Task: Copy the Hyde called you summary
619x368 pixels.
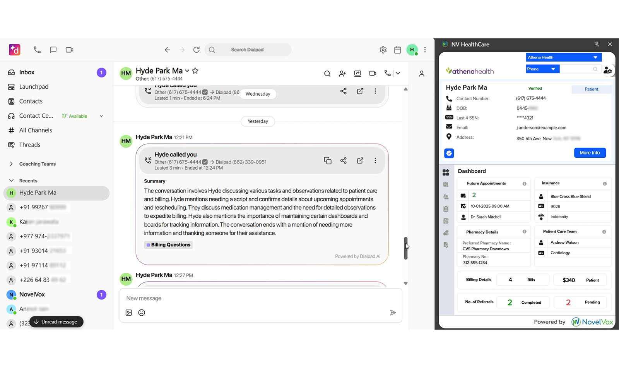Action: point(328,160)
